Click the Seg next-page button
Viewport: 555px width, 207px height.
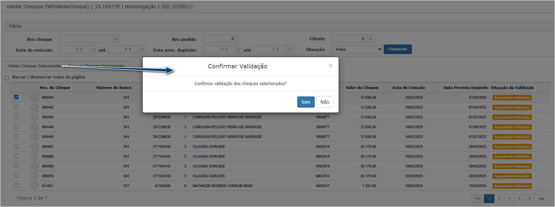pyautogui.click(x=541, y=198)
